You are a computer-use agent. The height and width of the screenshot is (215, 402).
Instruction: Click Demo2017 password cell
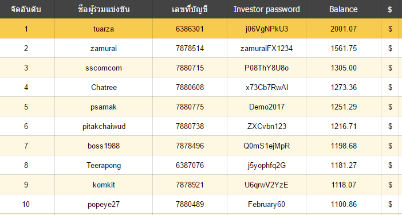tap(267, 107)
